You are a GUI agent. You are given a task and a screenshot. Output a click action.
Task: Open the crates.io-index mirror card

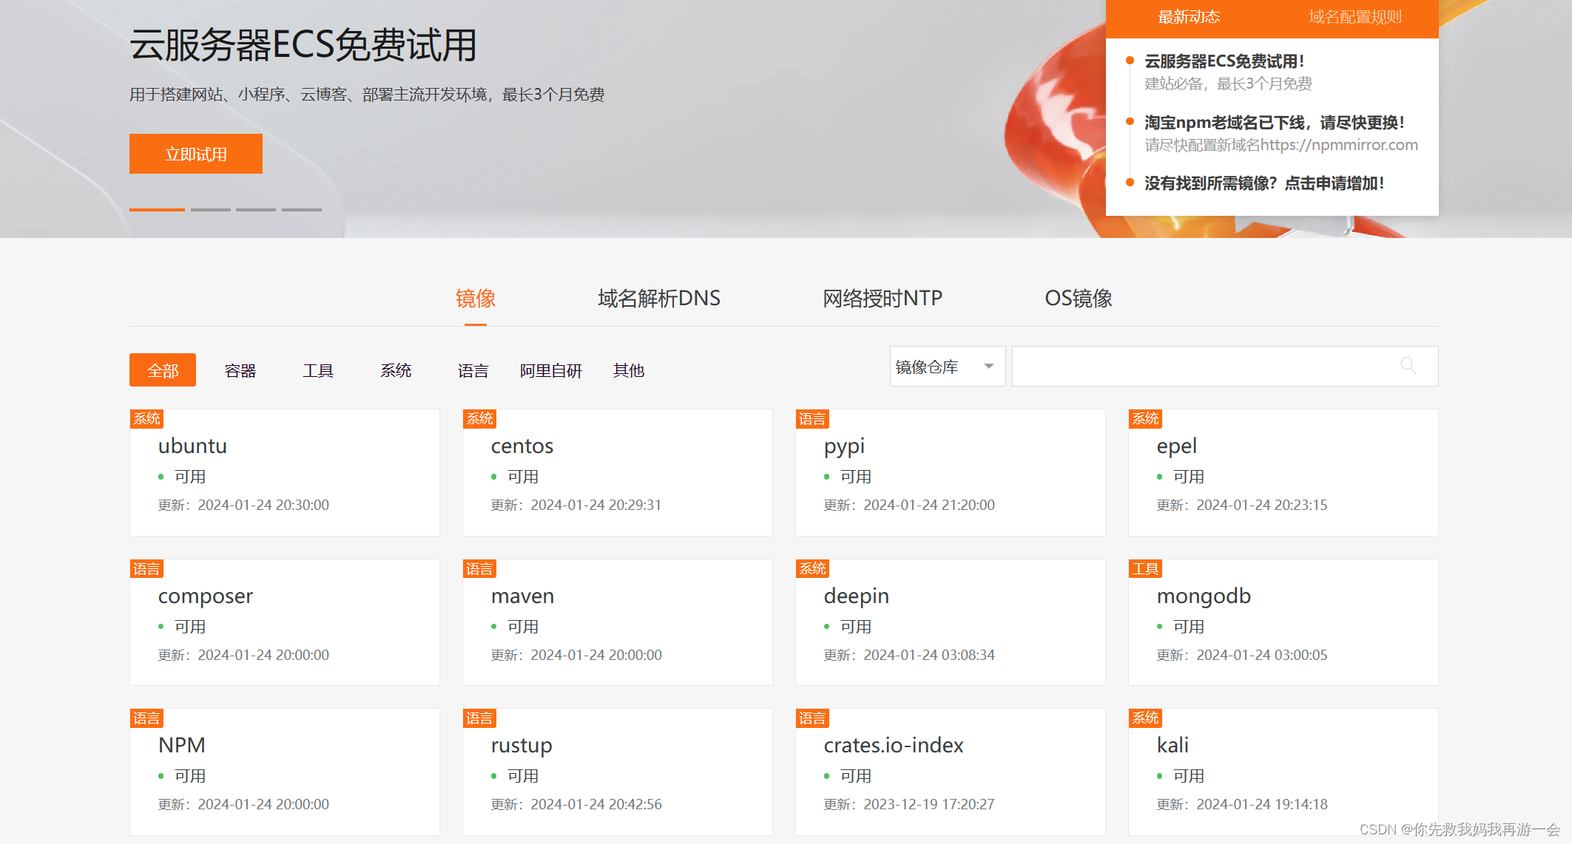point(951,772)
